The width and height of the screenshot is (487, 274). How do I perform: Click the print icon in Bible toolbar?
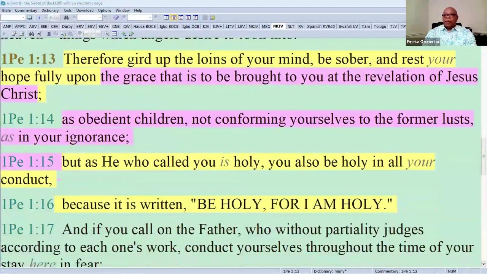click(x=21, y=33)
